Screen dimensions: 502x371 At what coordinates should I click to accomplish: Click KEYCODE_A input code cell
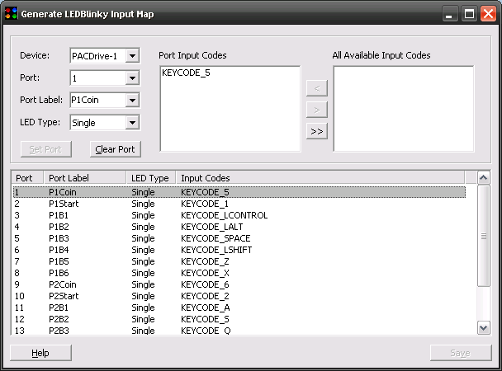point(206,308)
